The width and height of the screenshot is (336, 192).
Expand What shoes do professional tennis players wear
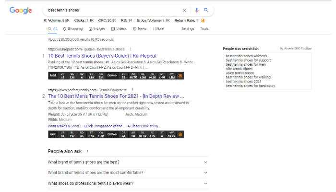[x=128, y=183]
